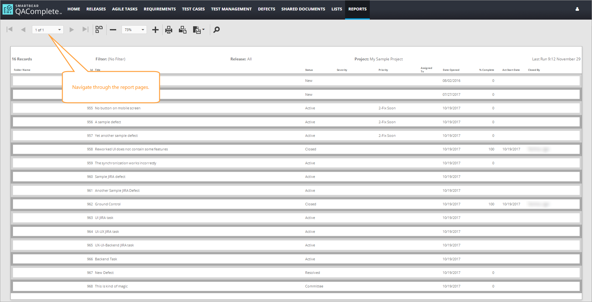Open the Agile Tasks section

click(x=124, y=9)
